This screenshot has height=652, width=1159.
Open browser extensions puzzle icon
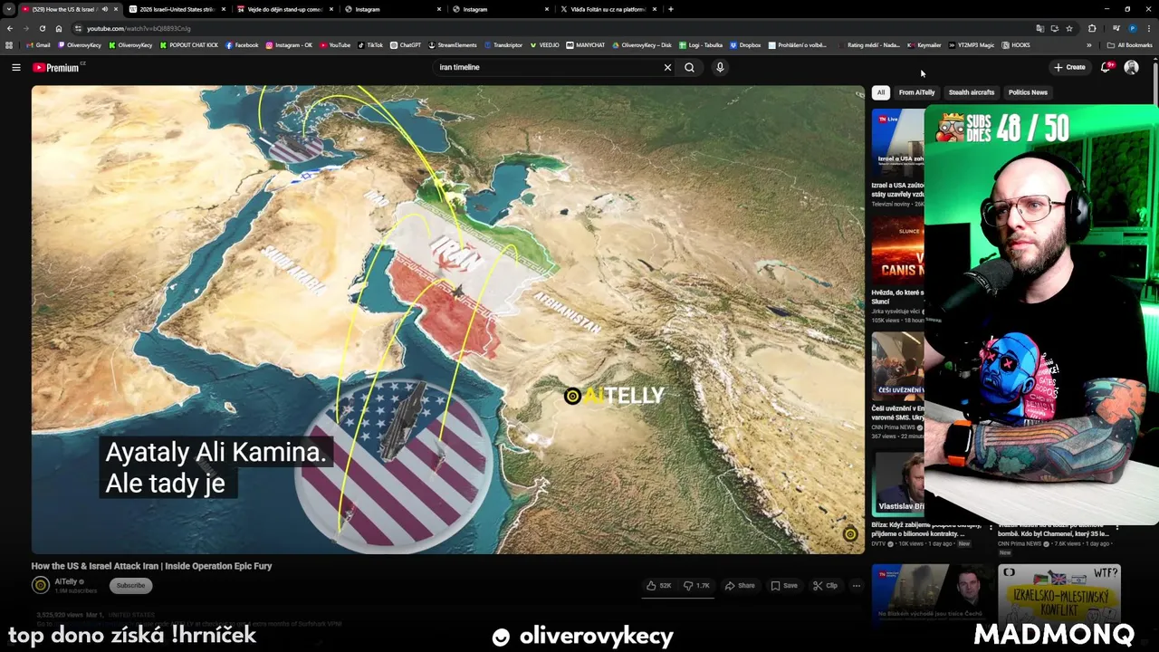1092,28
